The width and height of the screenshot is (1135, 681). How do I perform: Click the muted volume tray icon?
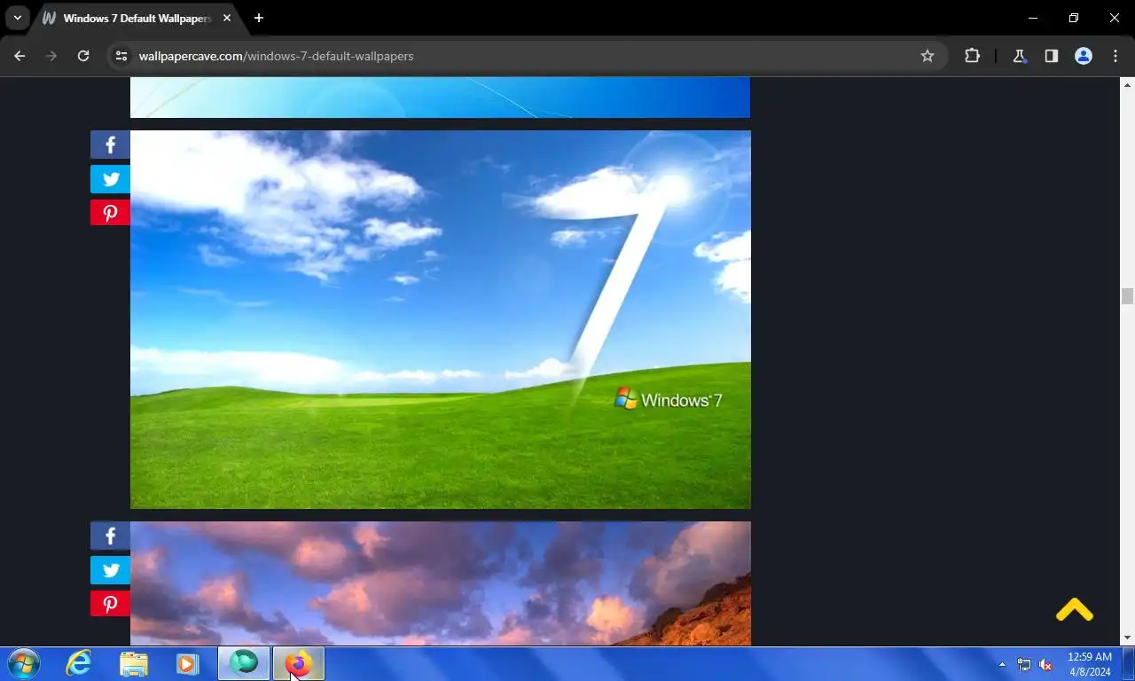click(x=1046, y=664)
